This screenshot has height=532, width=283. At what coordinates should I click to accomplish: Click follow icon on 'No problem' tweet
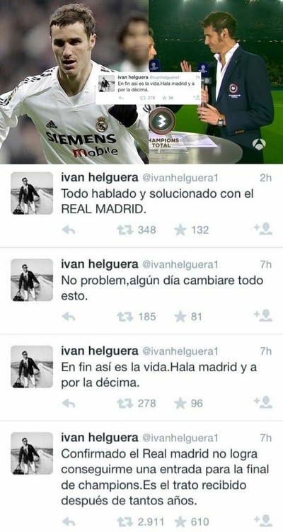[263, 315]
